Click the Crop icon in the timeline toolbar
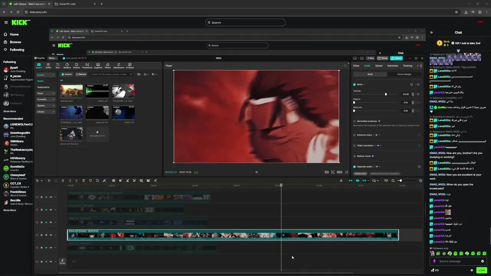Screen dimensions: 491x276 tap(97, 181)
